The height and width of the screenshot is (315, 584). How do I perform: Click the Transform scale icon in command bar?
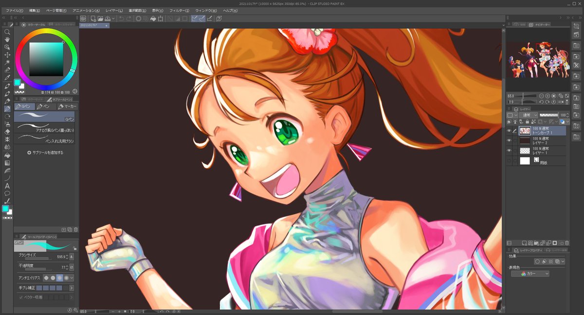coord(161,18)
